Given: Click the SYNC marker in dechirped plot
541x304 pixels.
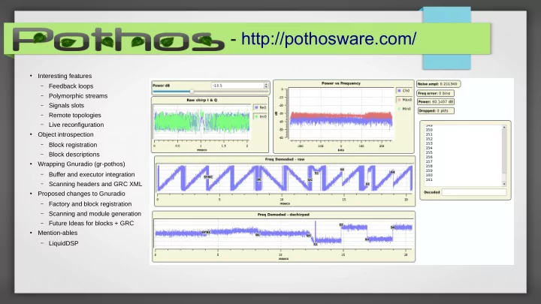Looking at the screenshot, I should (x=206, y=232).
